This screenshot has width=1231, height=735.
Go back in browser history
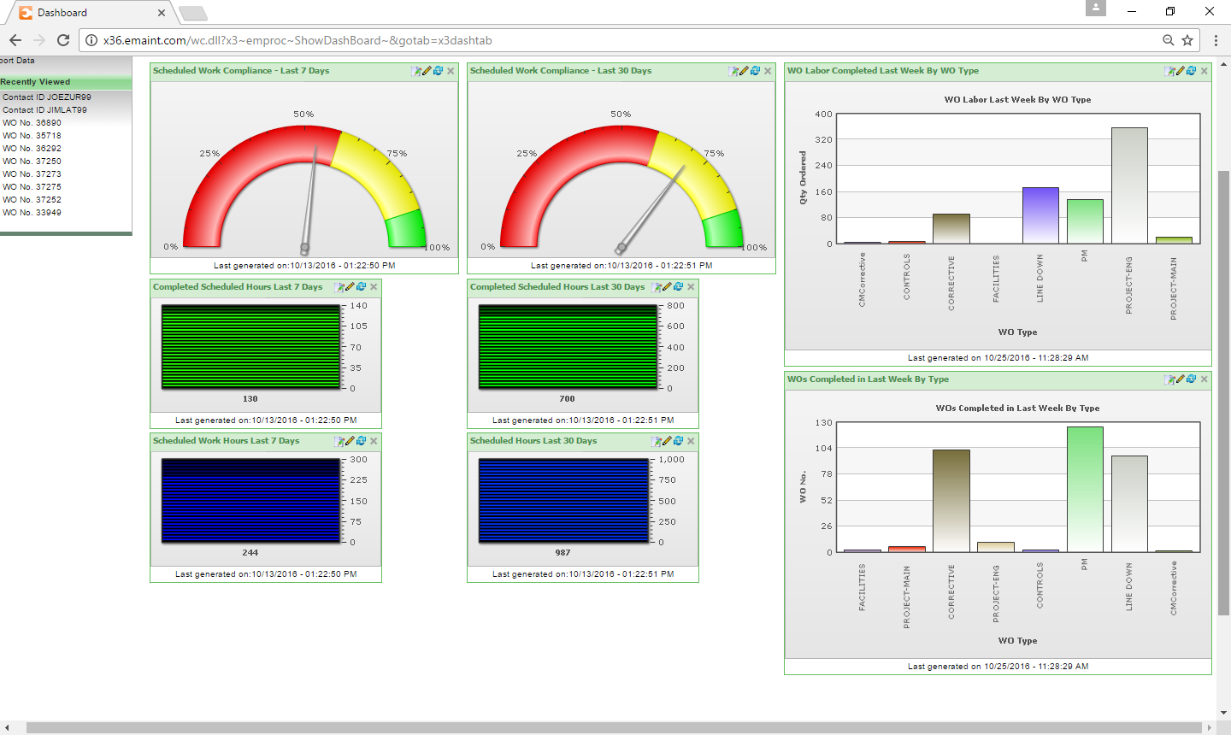point(15,40)
